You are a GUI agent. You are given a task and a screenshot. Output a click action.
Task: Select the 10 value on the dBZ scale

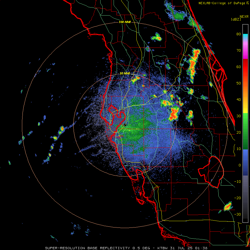tap(239, 149)
